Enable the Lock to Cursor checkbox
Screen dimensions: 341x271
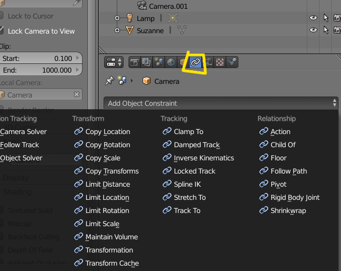coord(1,16)
